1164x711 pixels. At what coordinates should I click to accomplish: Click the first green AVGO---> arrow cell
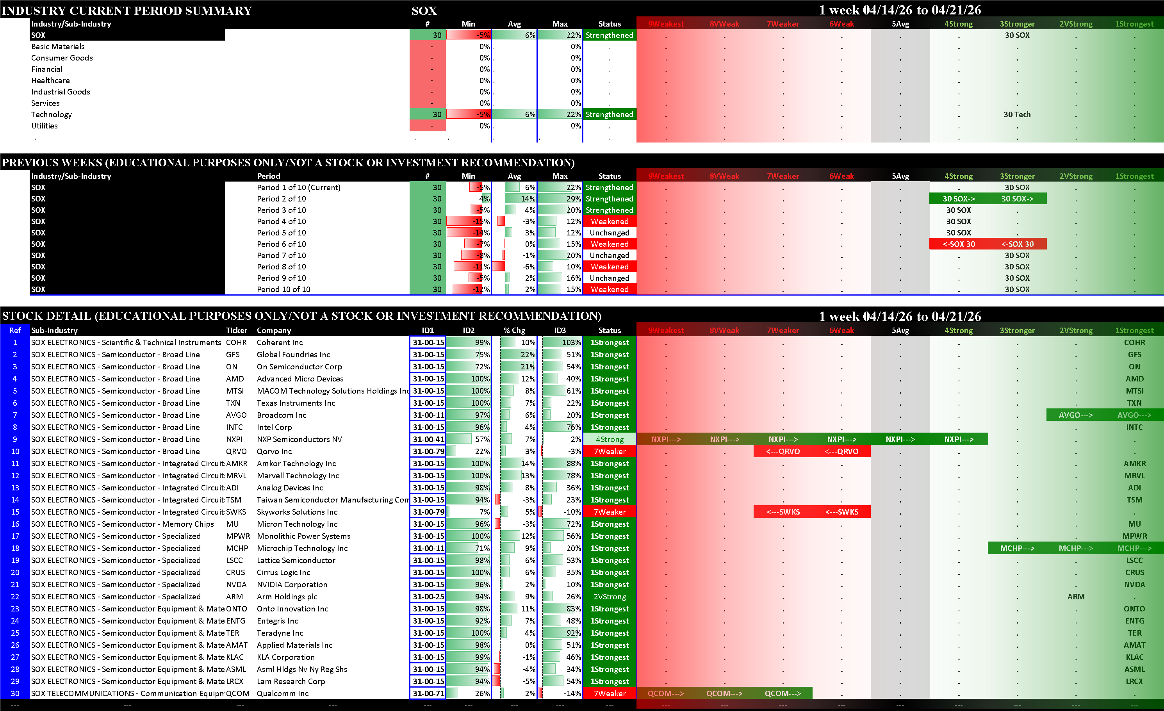(1076, 415)
